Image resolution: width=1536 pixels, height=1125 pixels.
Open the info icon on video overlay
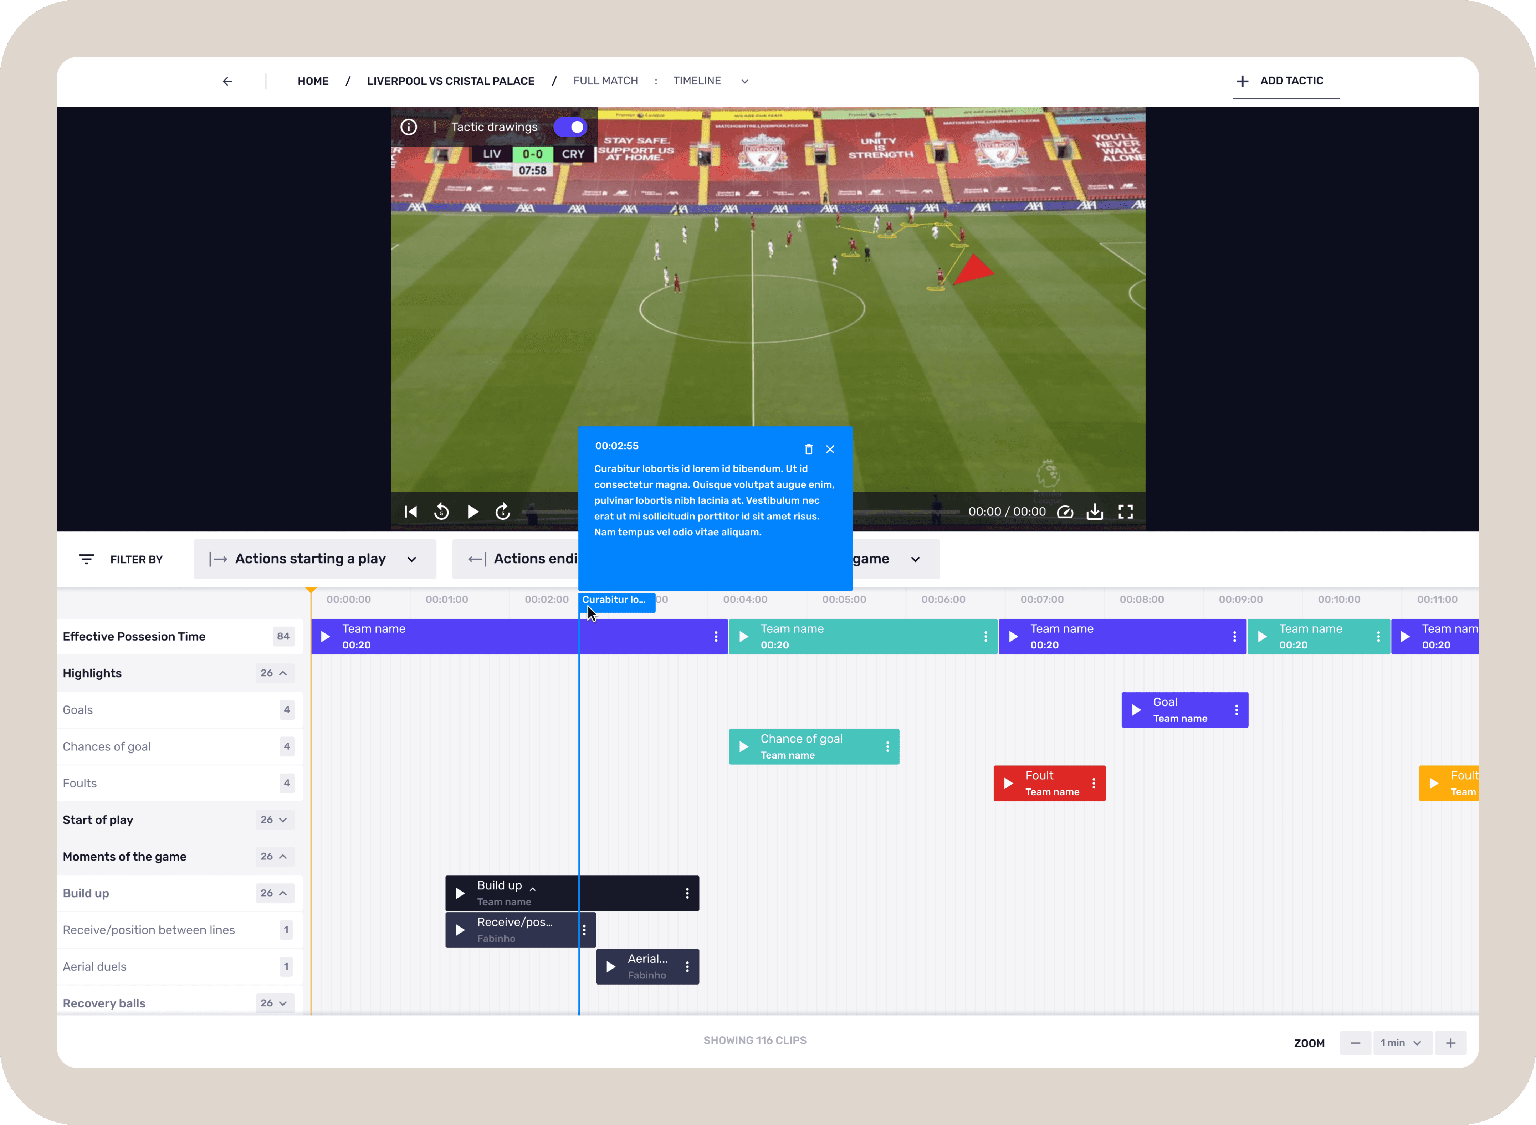409,127
